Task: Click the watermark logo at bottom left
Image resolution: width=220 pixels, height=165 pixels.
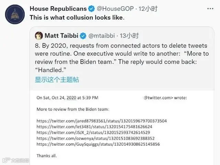Action: [16, 160]
